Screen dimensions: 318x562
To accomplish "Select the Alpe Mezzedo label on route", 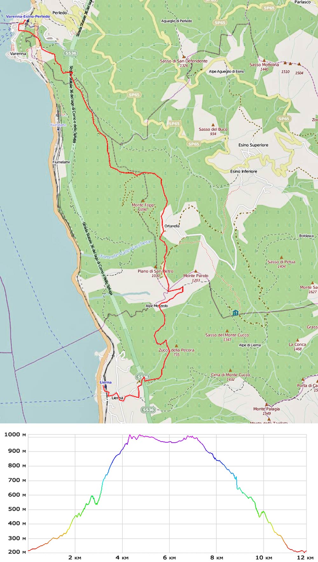I will click(x=157, y=306).
